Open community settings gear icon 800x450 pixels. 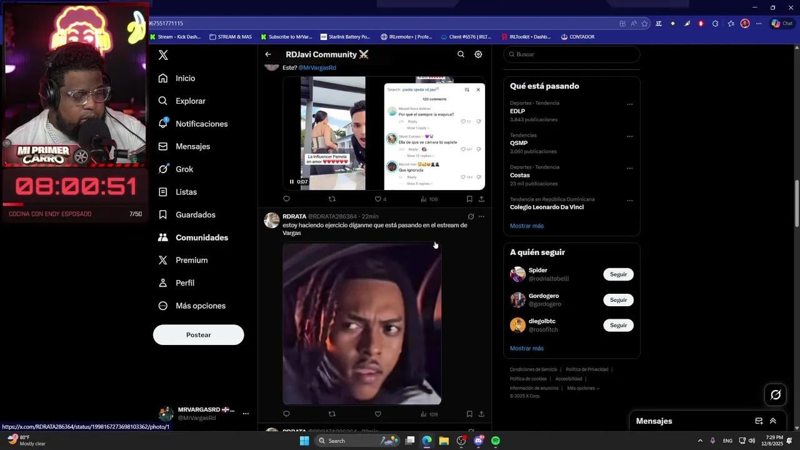(x=478, y=54)
